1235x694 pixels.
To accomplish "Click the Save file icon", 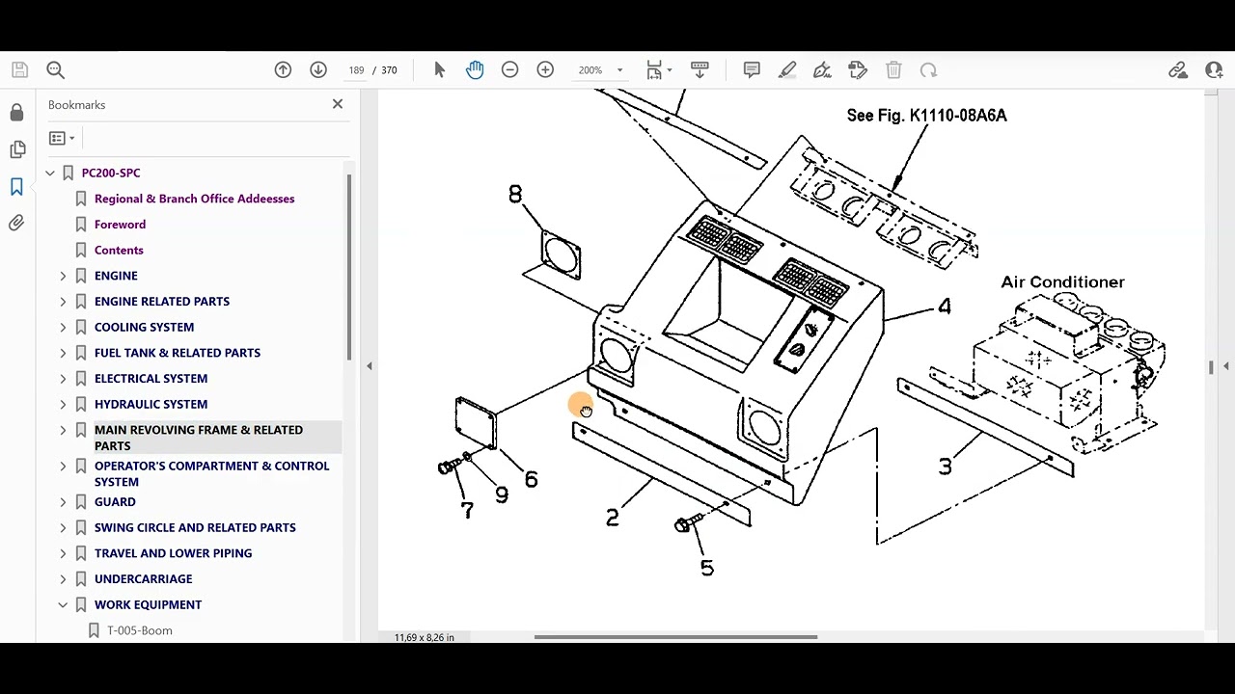I will [19, 69].
